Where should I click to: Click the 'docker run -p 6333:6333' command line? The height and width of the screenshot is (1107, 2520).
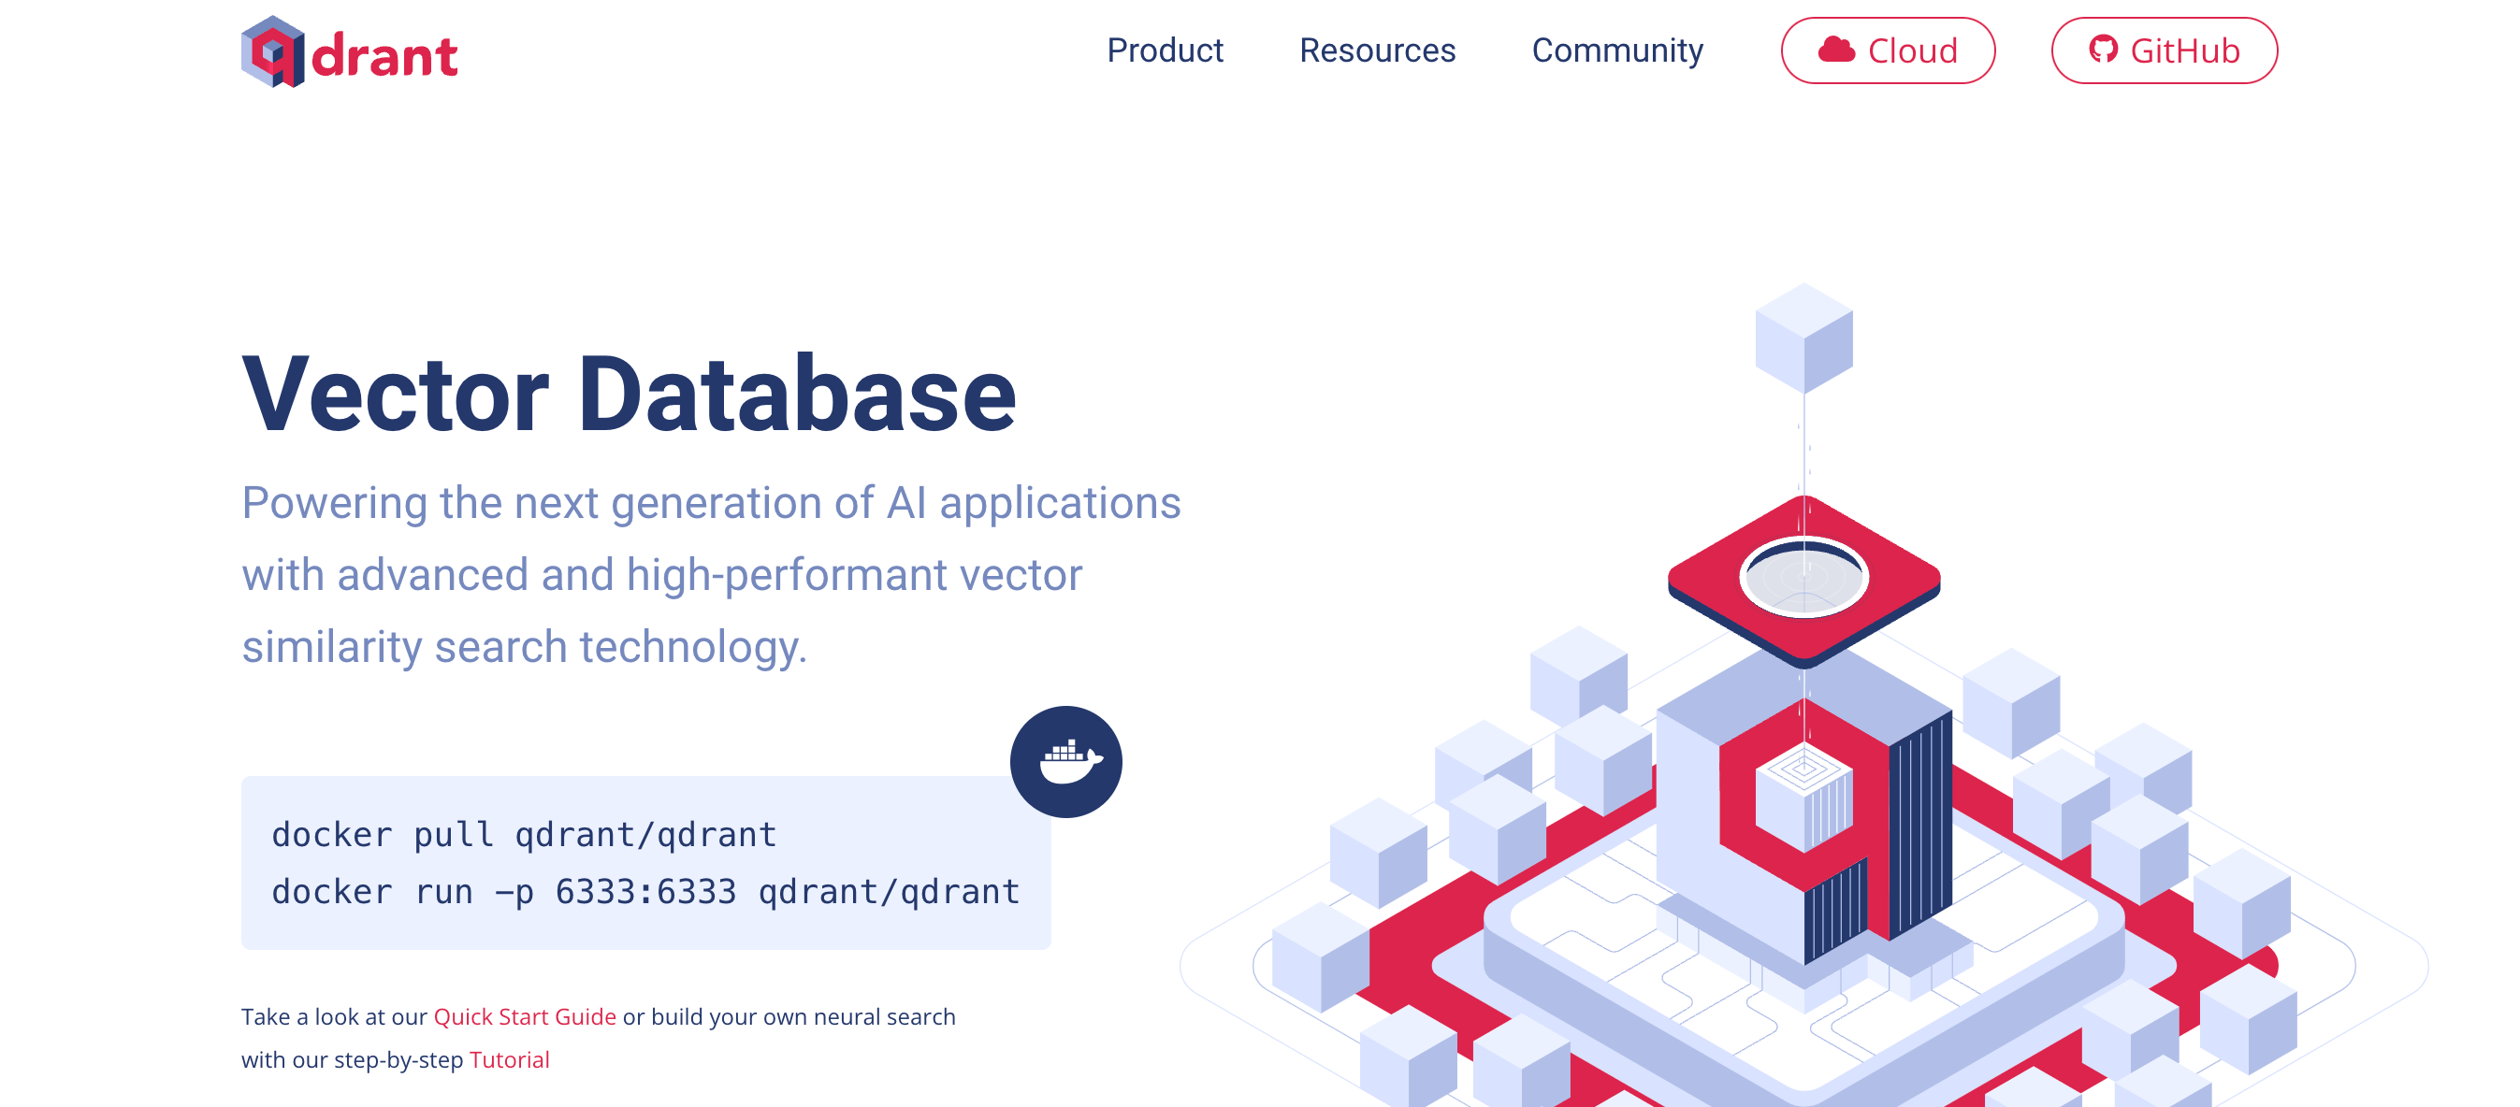tap(645, 891)
